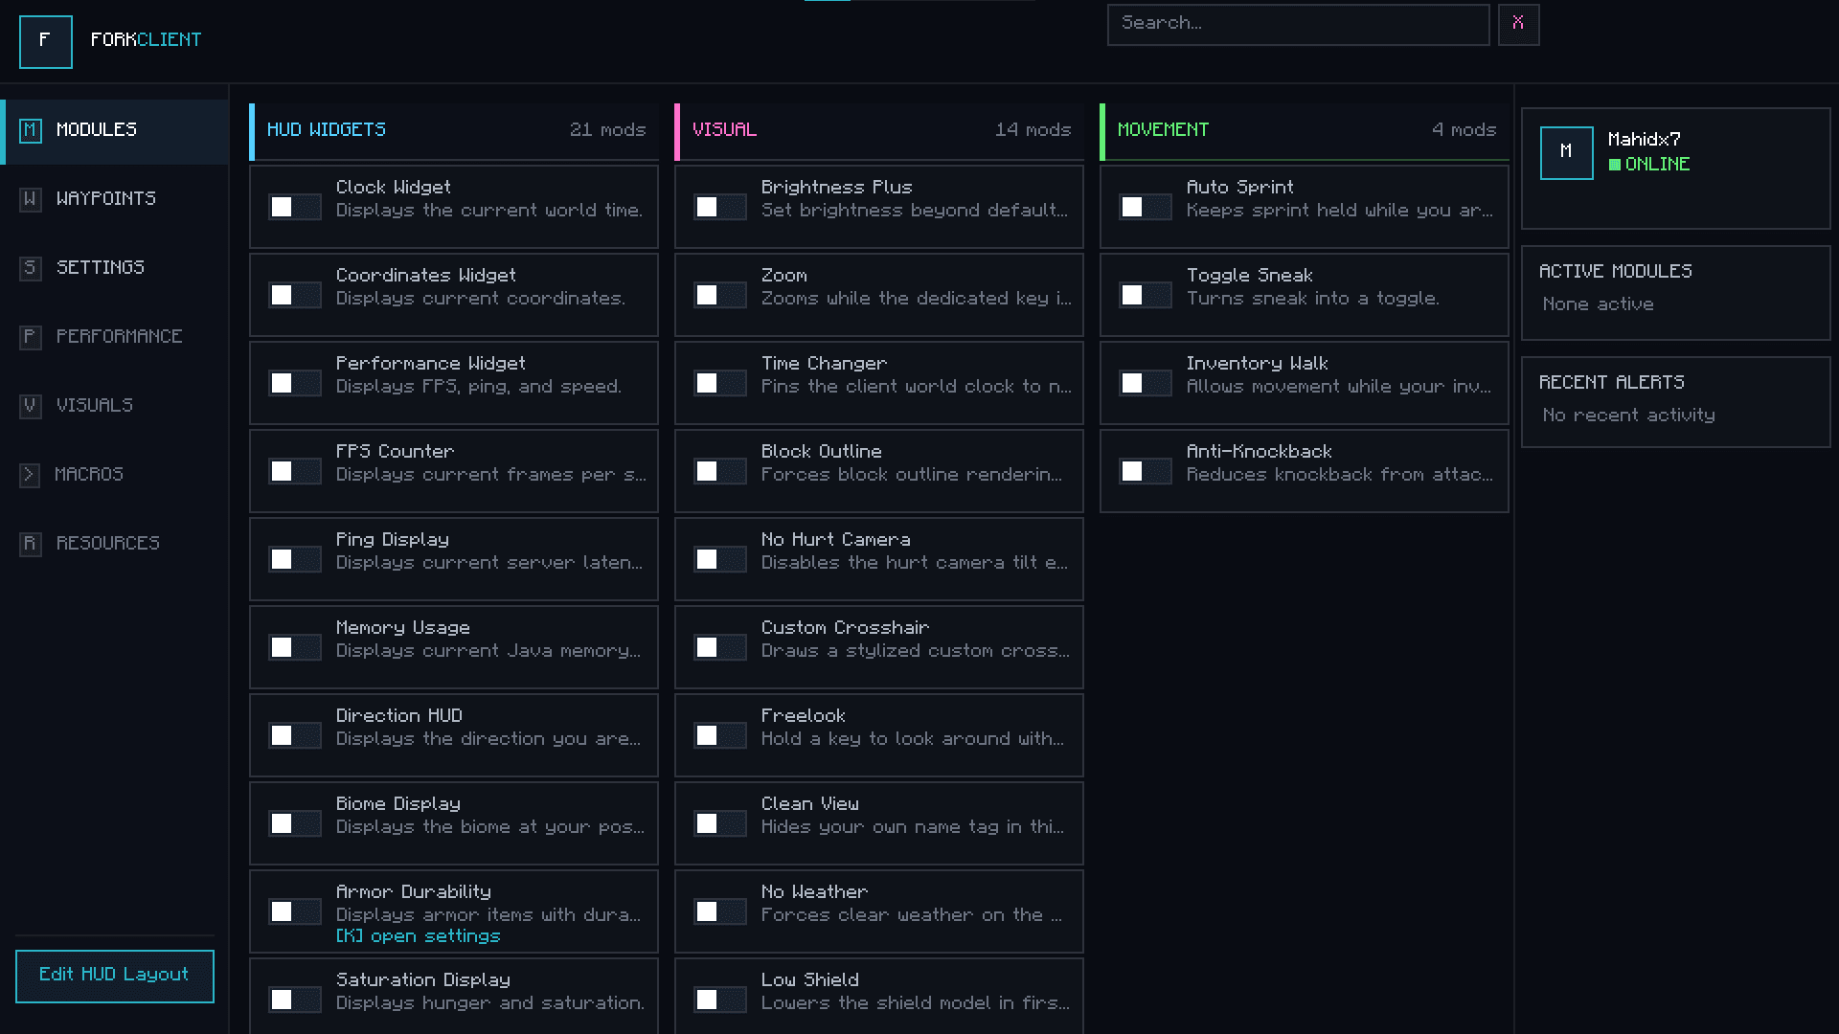Screen dimensions: 1839x1034
Task: Open the Waypoints section
Action: click(x=115, y=199)
